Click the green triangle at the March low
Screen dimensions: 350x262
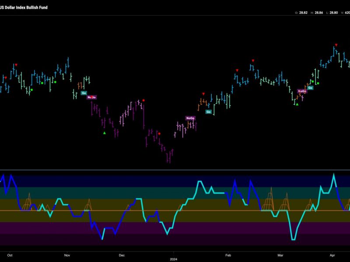click(297, 104)
